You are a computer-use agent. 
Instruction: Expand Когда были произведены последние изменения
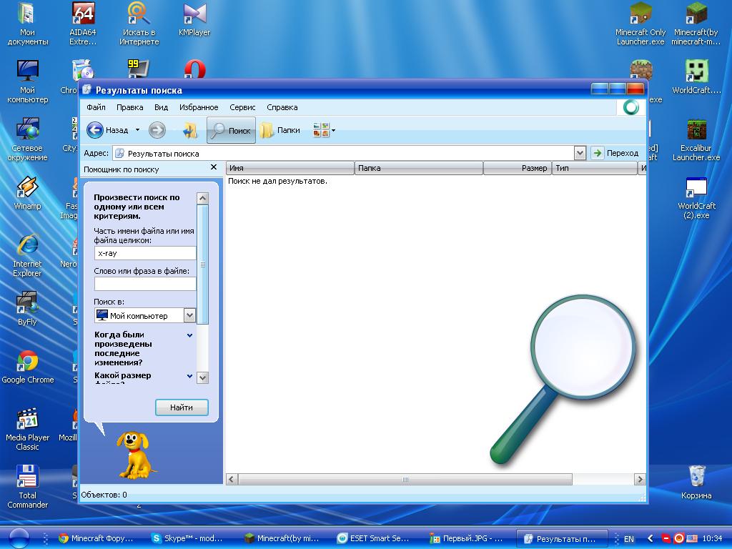click(189, 335)
